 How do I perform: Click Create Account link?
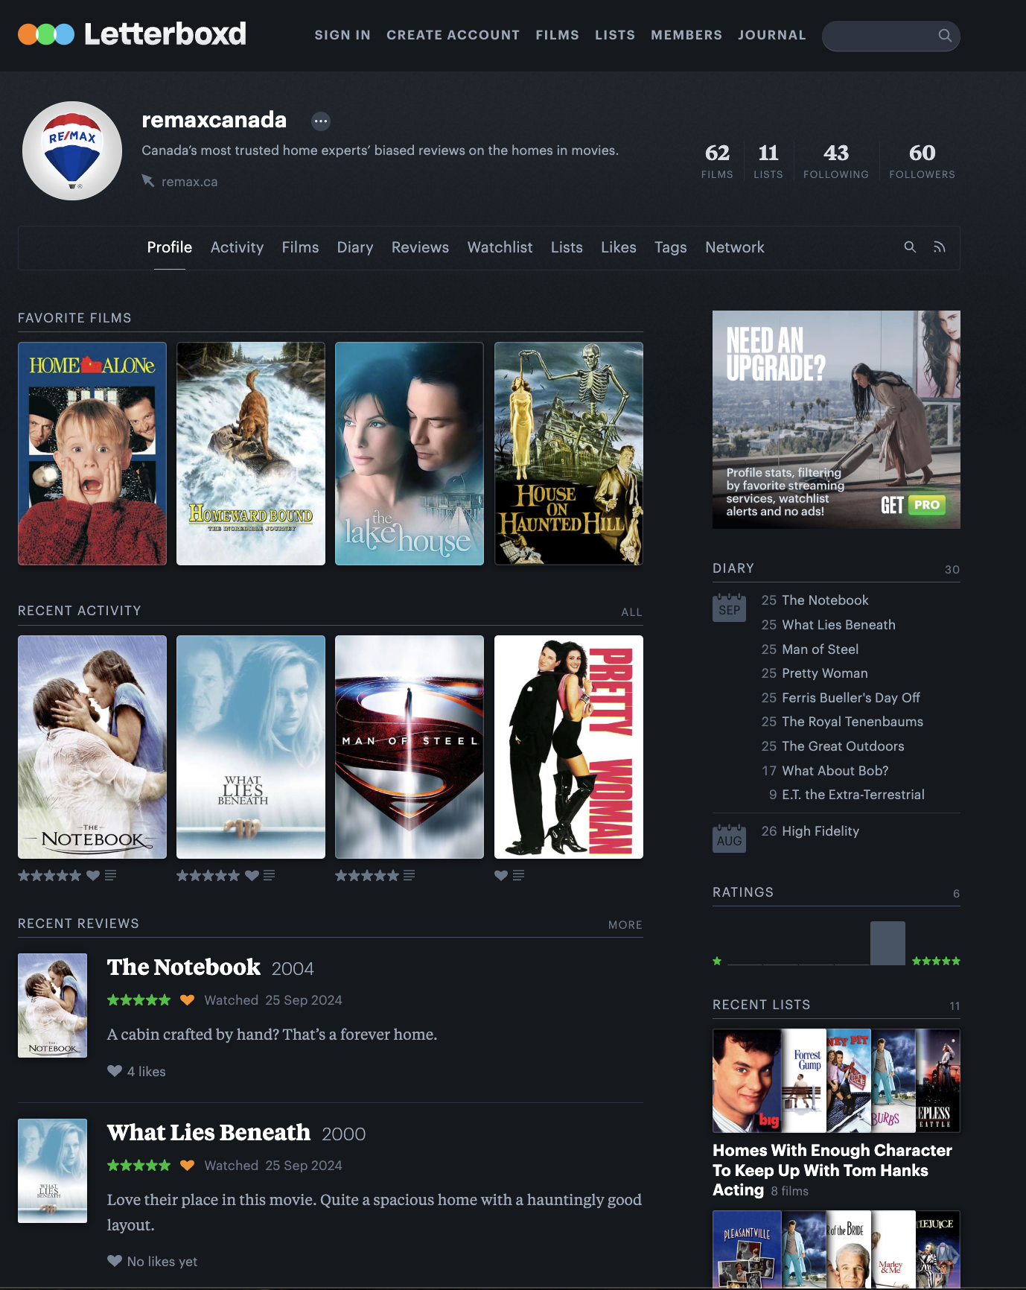coord(453,35)
